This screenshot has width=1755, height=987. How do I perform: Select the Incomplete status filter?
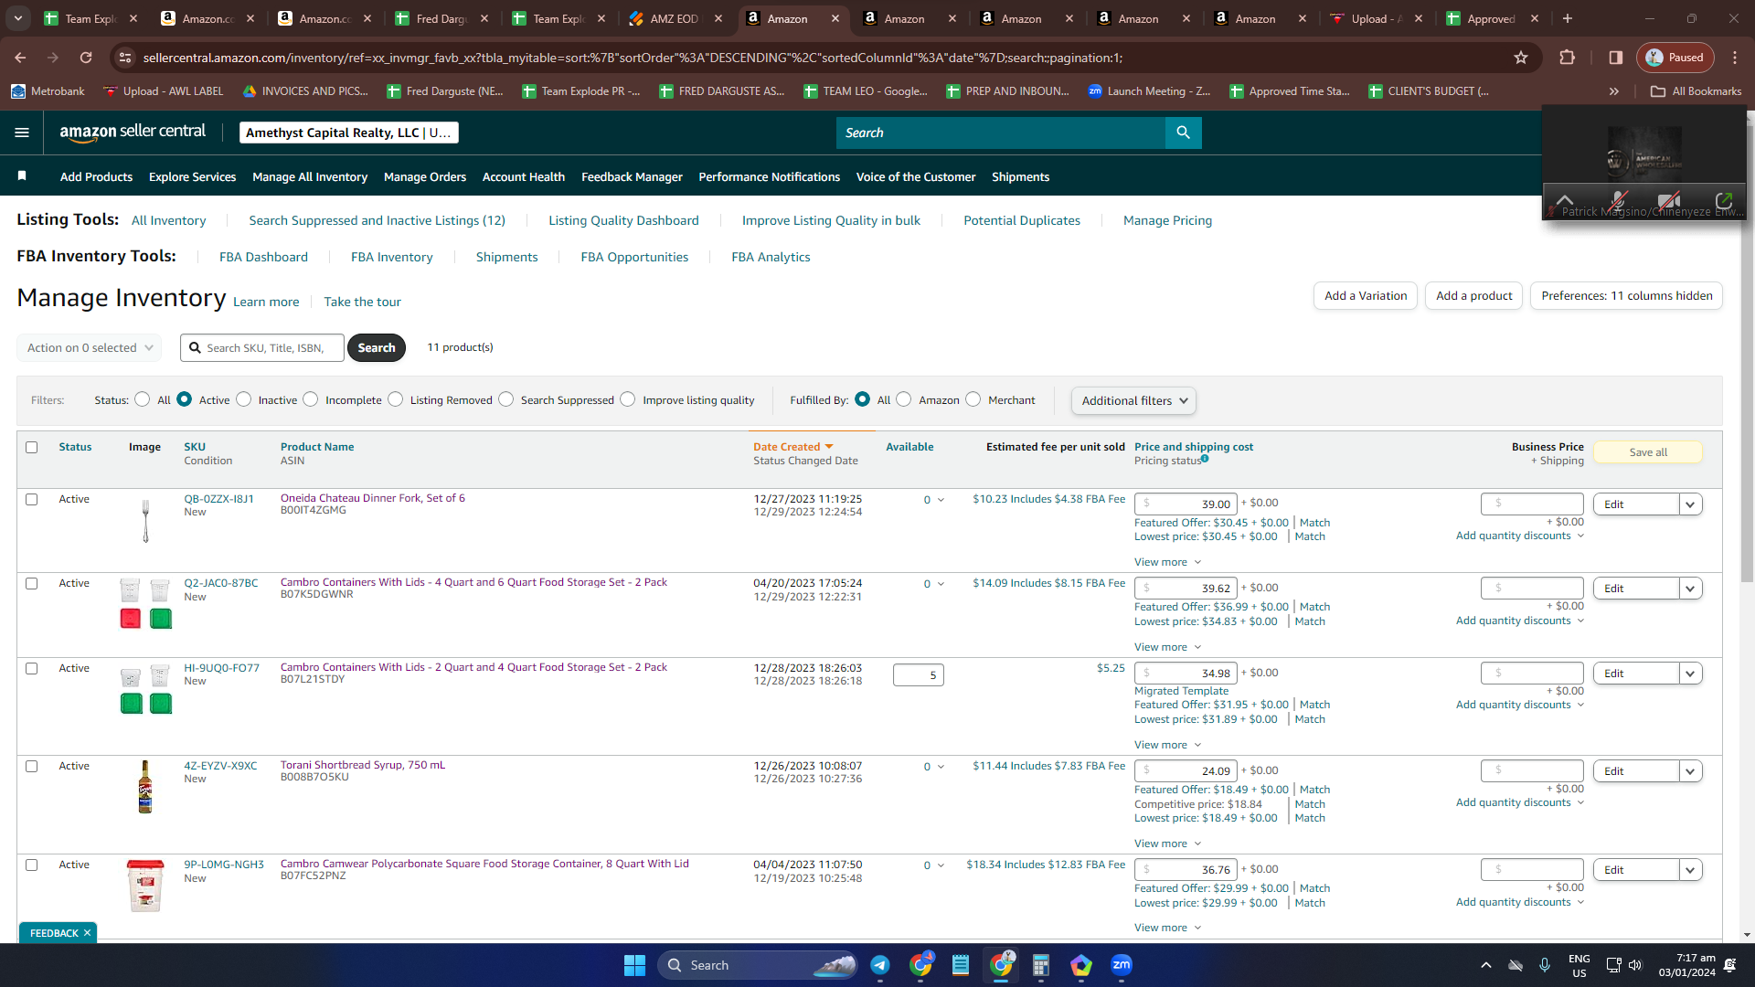(x=311, y=399)
